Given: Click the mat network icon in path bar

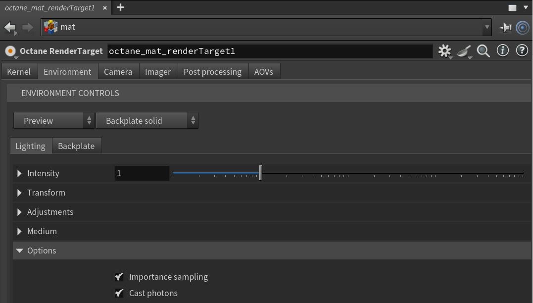Looking at the screenshot, I should [50, 27].
